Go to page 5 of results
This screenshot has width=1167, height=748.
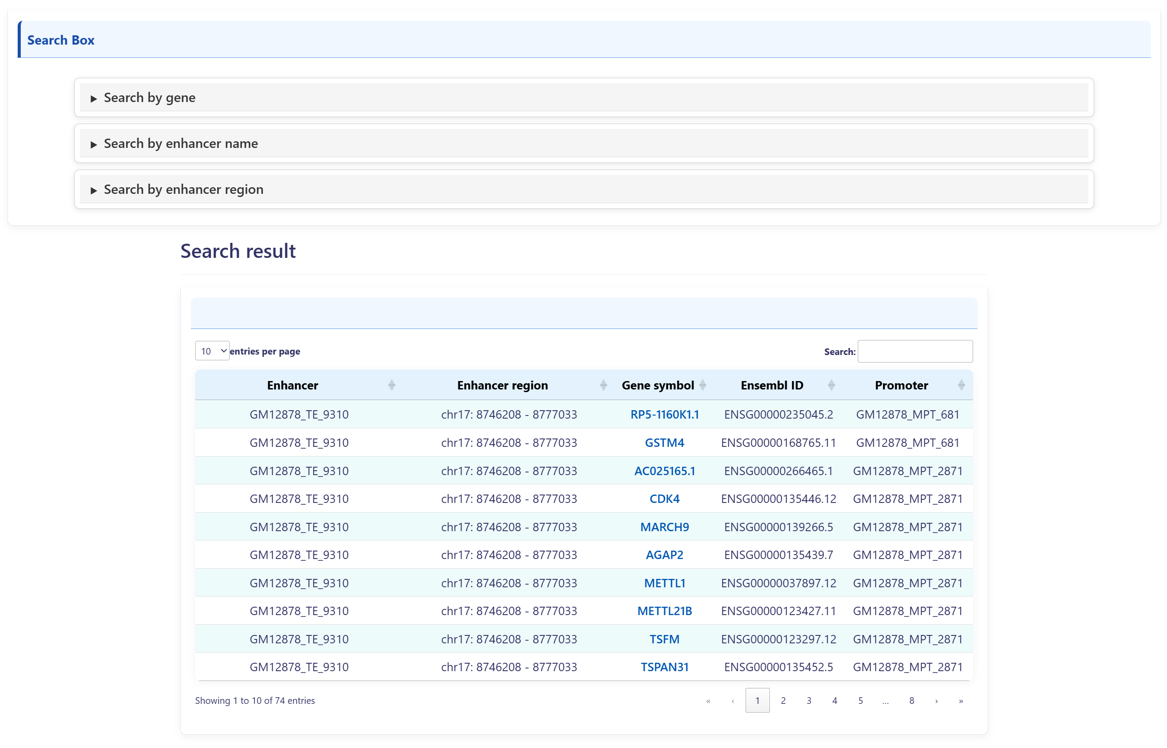860,700
